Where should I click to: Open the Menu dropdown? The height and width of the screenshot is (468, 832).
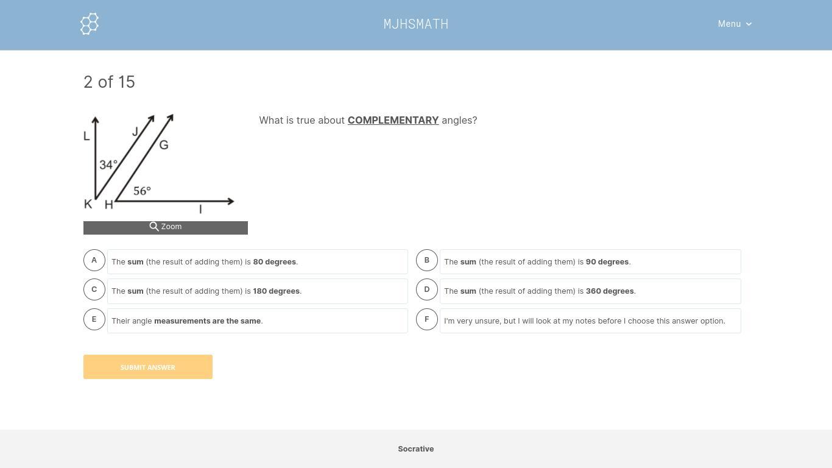729,24
